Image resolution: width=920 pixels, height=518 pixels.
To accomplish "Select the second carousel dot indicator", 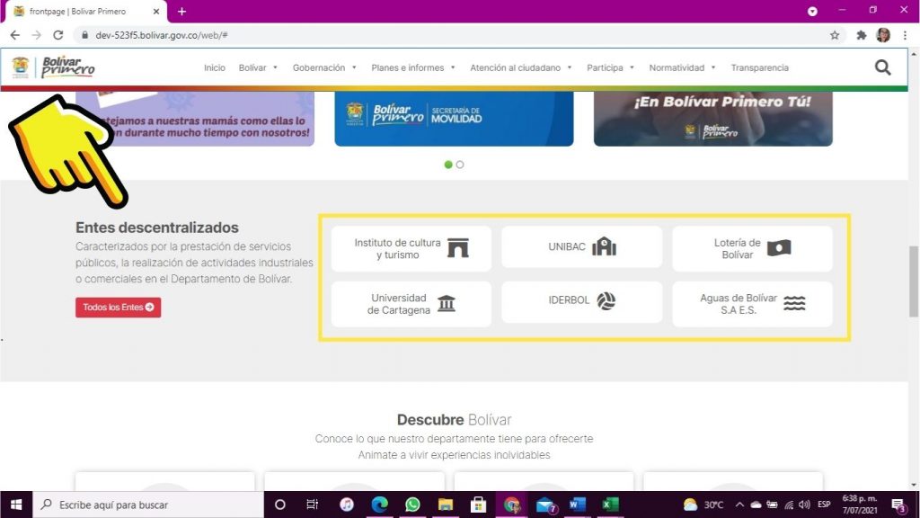I will click(x=460, y=165).
